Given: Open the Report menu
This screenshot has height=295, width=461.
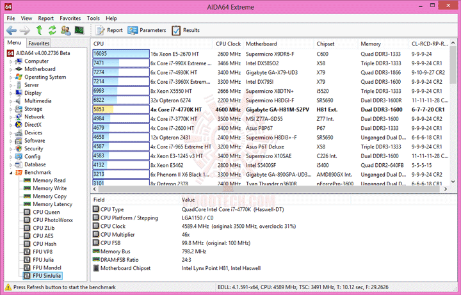Looking at the screenshot, I should tap(46, 18).
